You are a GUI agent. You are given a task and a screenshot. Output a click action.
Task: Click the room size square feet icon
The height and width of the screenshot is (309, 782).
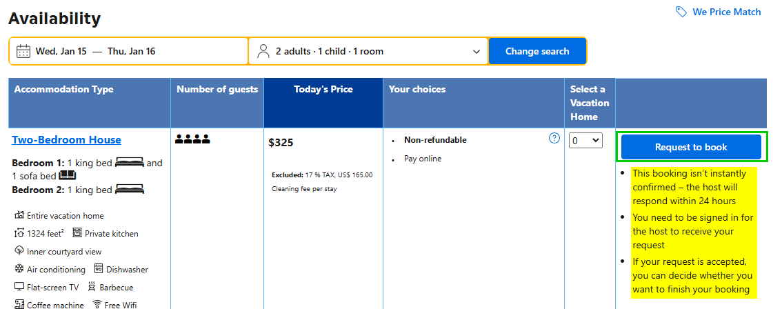coord(19,233)
